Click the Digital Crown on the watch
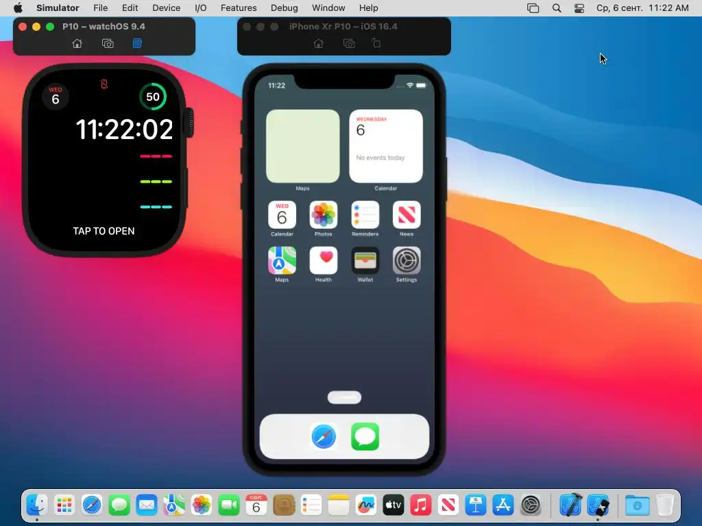 click(189, 122)
